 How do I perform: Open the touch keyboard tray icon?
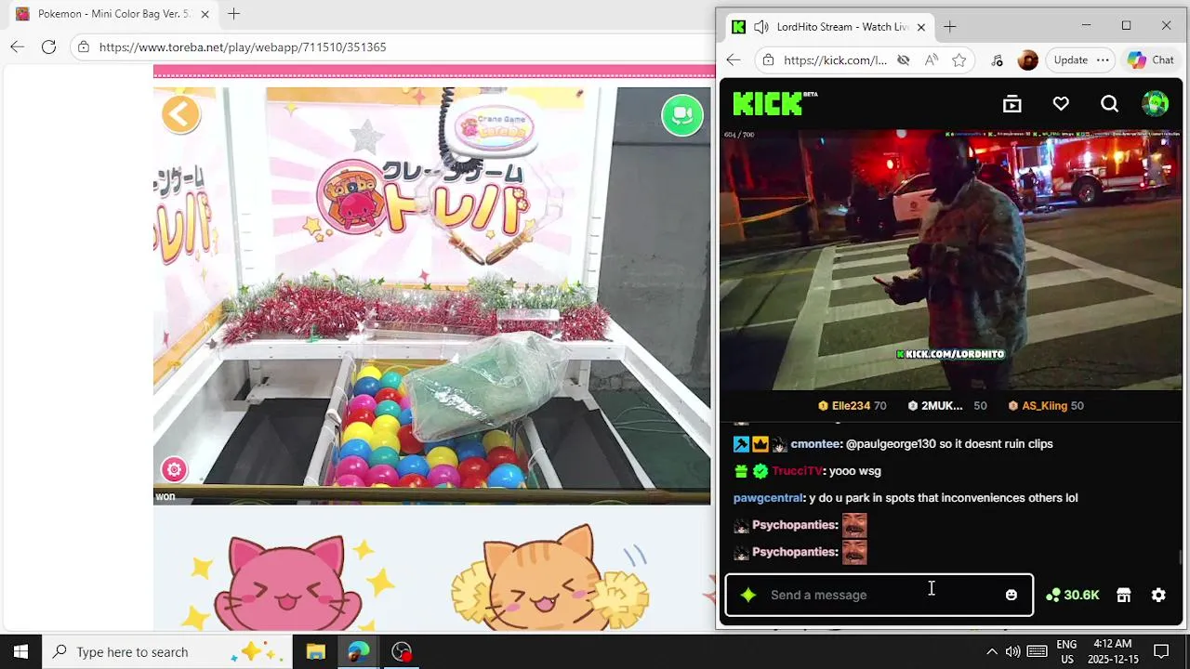(1038, 651)
